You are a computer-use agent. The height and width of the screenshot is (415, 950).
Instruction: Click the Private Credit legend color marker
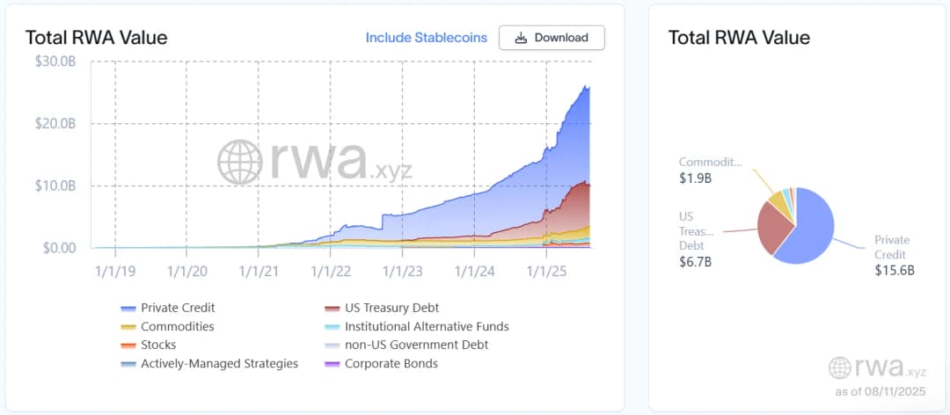click(128, 309)
